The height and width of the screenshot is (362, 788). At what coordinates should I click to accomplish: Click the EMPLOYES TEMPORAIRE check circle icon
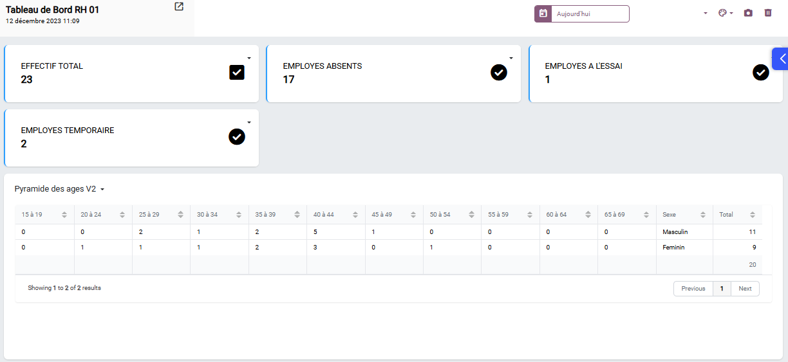click(x=237, y=137)
